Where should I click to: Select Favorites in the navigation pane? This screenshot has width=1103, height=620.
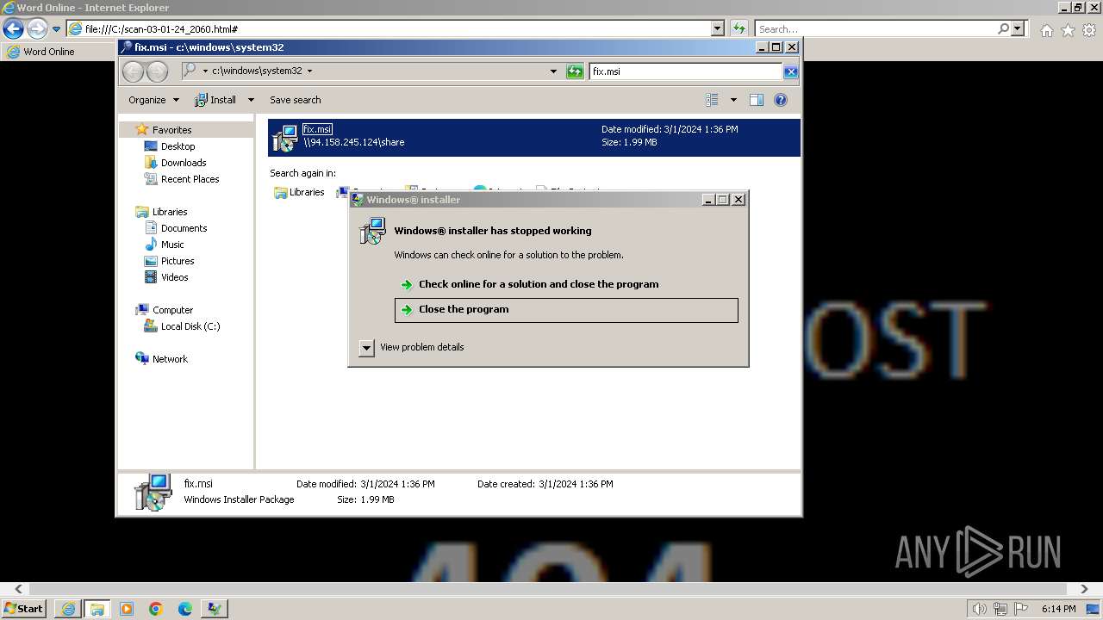click(171, 130)
